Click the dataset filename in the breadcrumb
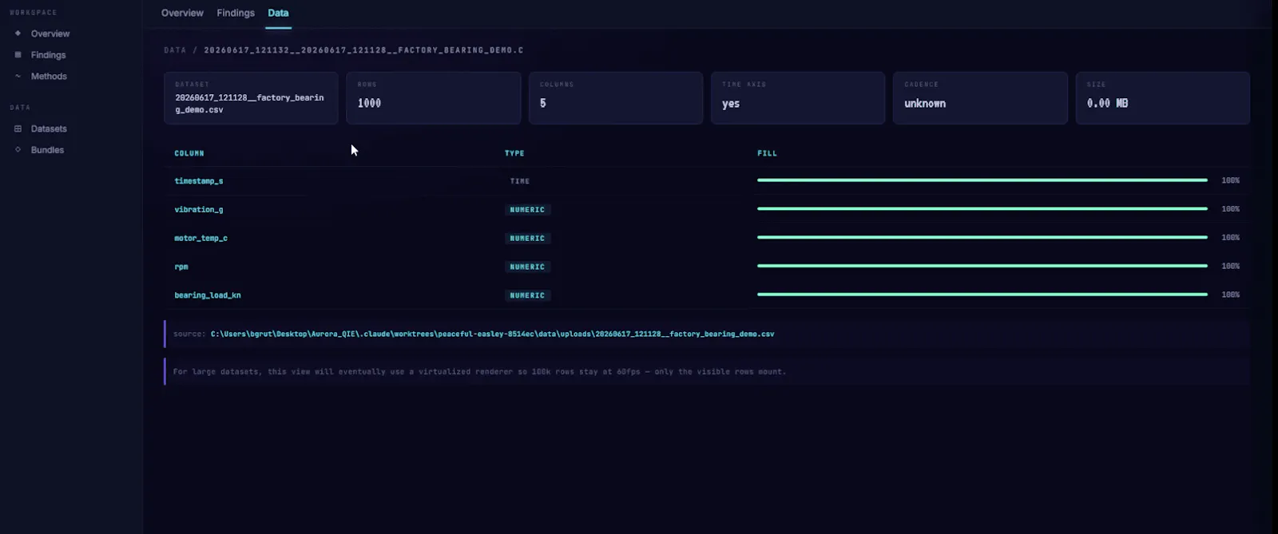 [x=363, y=50]
